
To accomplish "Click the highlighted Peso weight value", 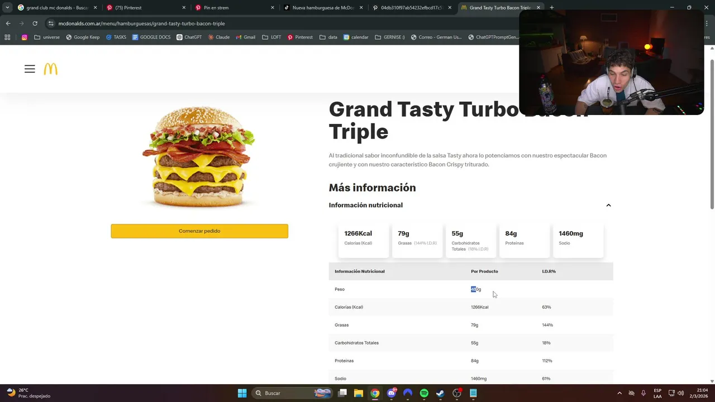I will click(476, 289).
